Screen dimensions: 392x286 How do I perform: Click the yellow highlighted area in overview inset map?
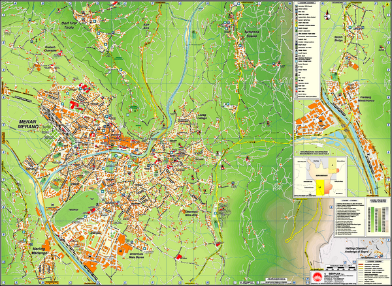pos(319,188)
